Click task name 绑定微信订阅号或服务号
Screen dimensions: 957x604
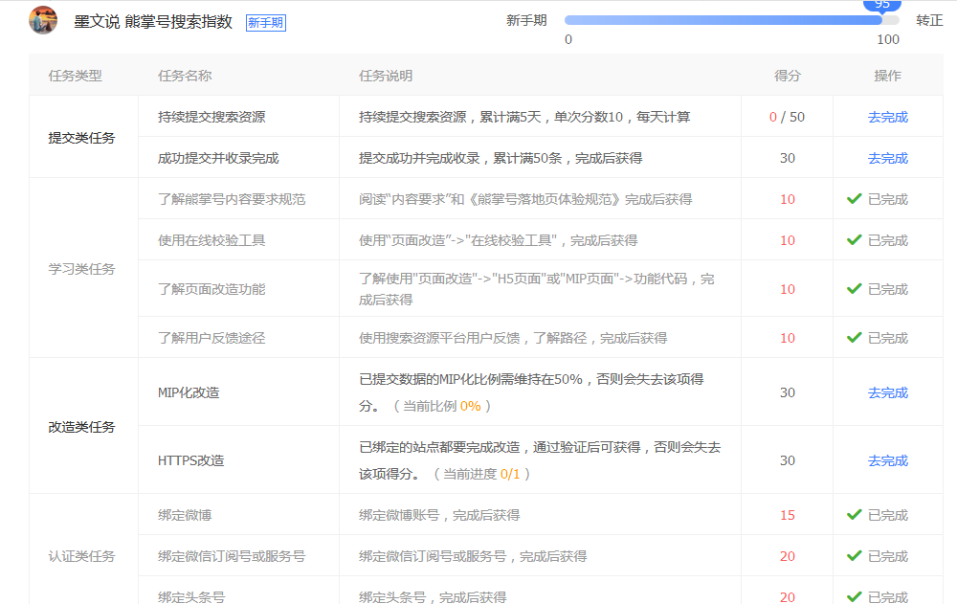click(232, 556)
